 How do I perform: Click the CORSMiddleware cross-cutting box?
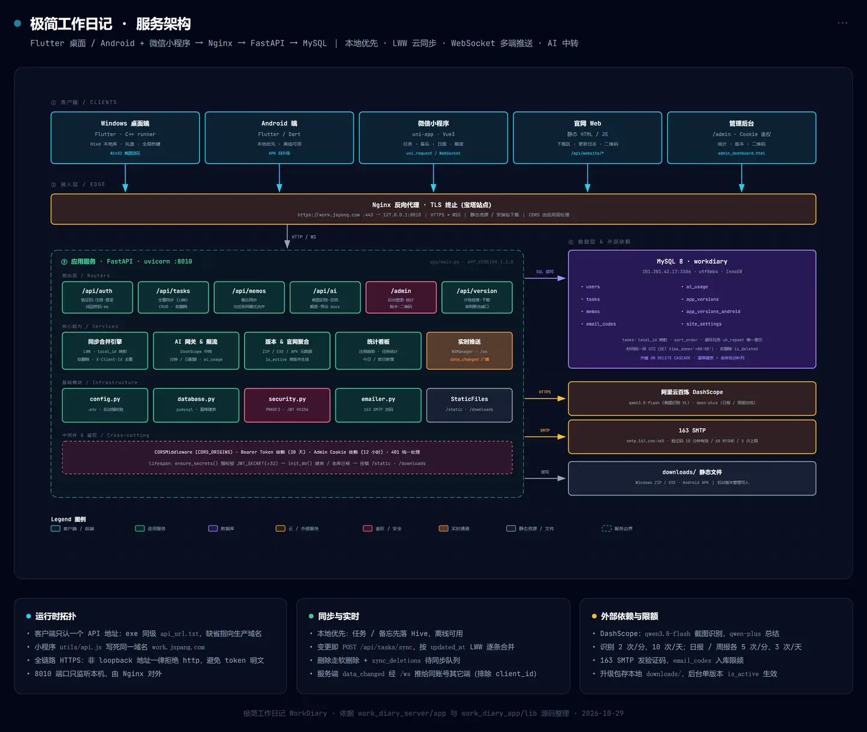(x=287, y=457)
